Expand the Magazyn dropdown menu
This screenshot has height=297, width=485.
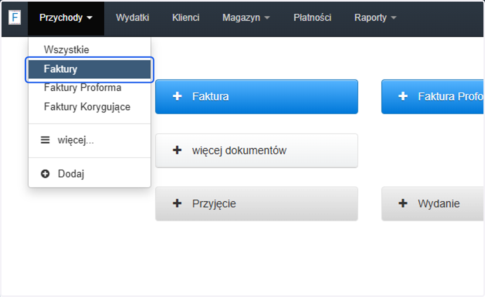(x=246, y=18)
